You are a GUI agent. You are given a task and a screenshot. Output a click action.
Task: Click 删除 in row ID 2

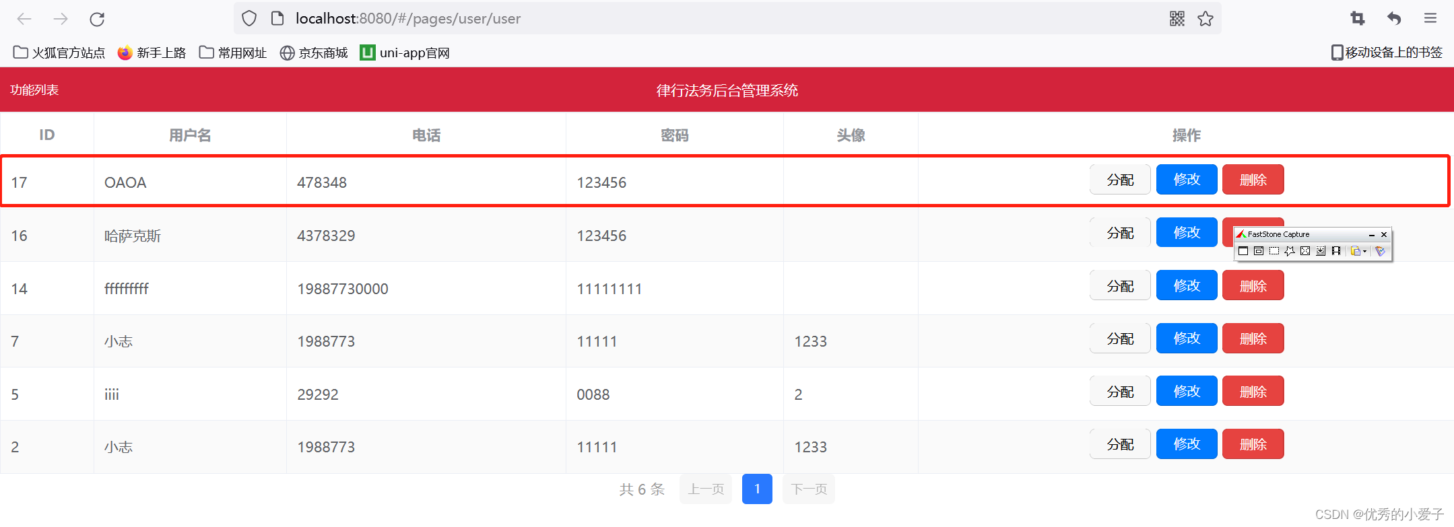(x=1253, y=444)
